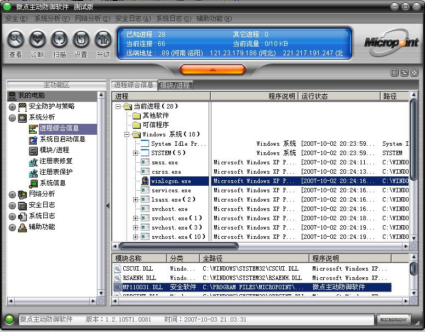Open the 网络分析(S) menu
Viewport: 425px width, 332px height.
coord(93,19)
